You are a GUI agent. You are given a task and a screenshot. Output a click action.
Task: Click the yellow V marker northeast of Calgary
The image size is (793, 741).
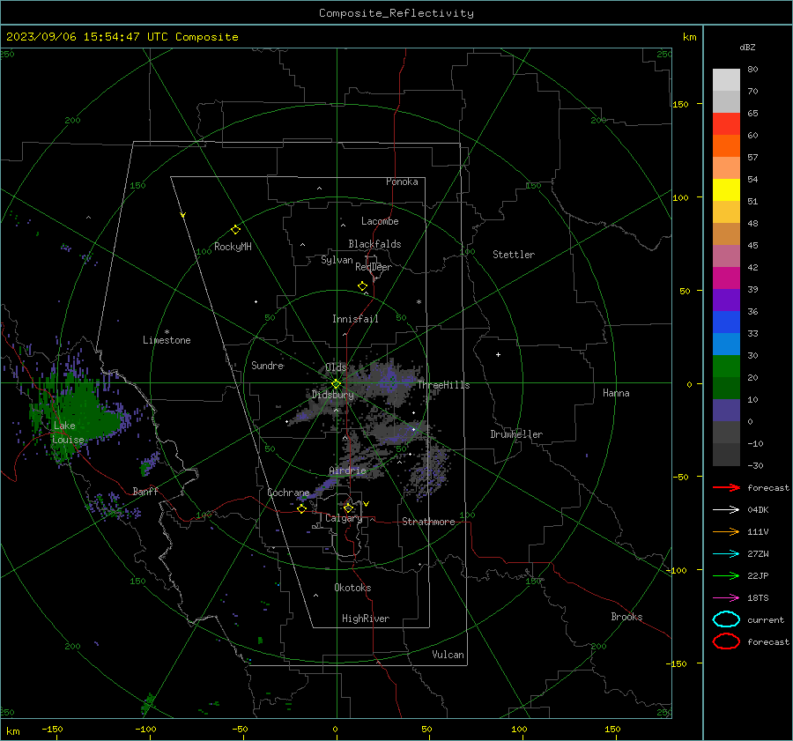[x=367, y=504]
